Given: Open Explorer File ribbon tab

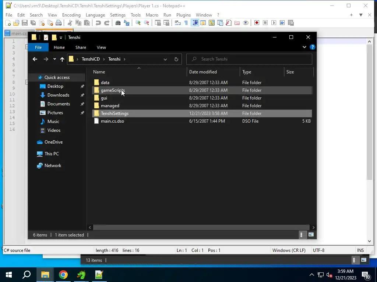Looking at the screenshot, I should click(x=38, y=47).
